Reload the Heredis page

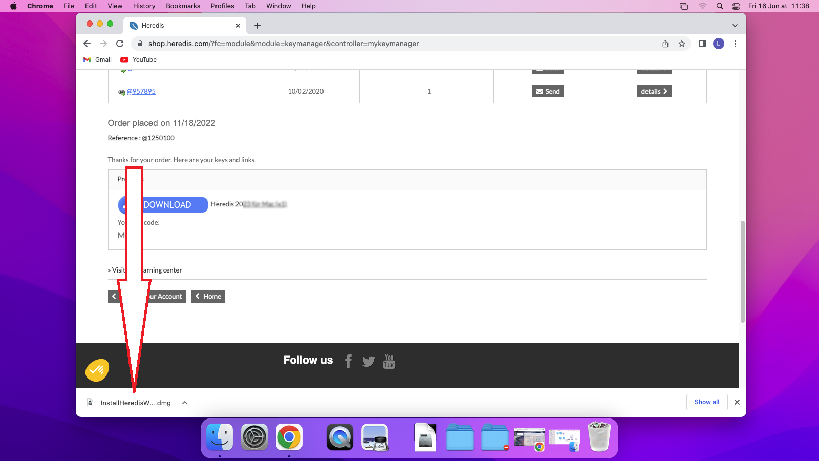120,44
